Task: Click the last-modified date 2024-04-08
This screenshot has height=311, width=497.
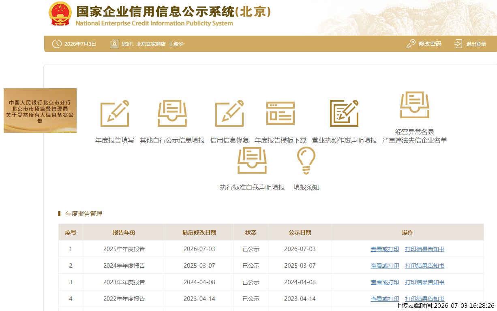Action: point(199,282)
